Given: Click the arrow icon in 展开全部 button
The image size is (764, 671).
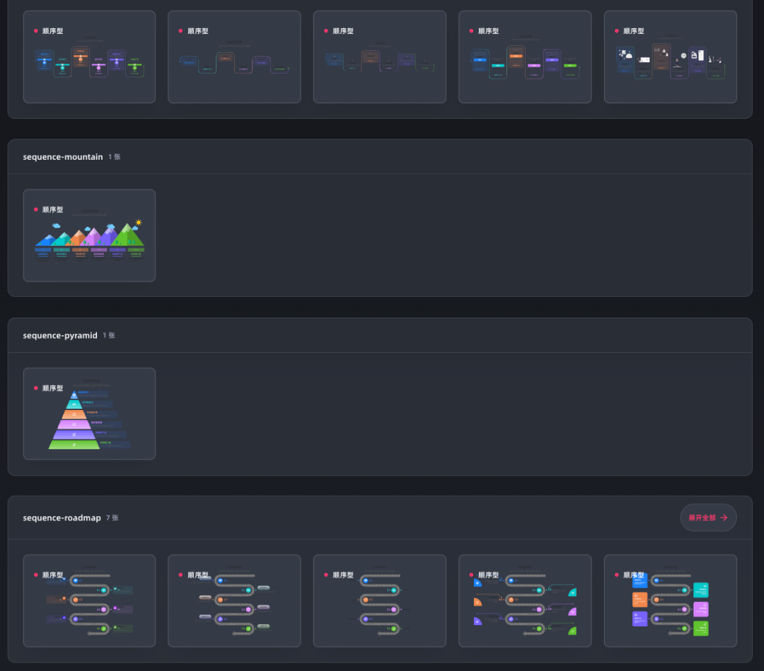Looking at the screenshot, I should click(x=724, y=518).
